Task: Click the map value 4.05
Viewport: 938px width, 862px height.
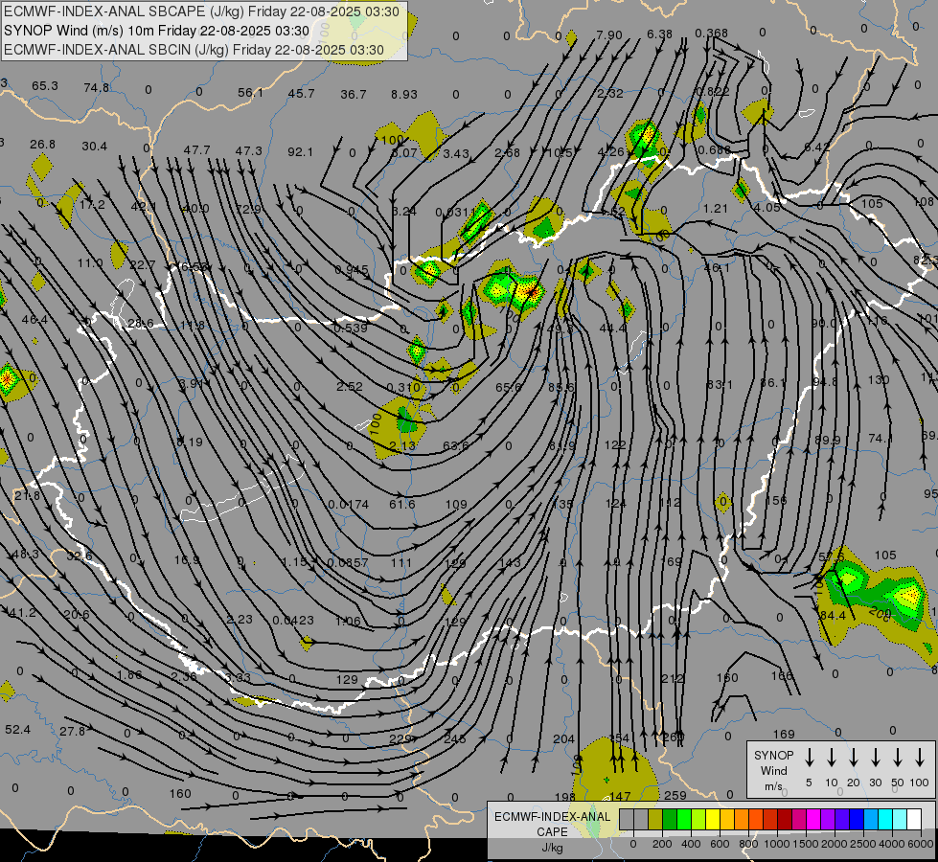Action: click(767, 208)
